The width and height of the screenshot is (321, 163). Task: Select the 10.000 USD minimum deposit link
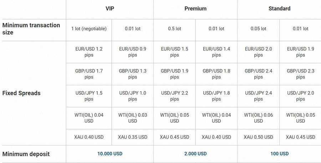pos(110,154)
